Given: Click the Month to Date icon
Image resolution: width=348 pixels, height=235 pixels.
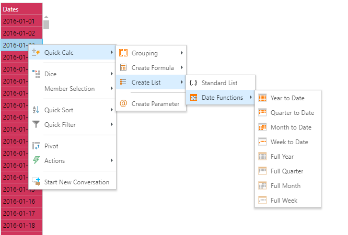Looking at the screenshot, I should pos(262,127).
